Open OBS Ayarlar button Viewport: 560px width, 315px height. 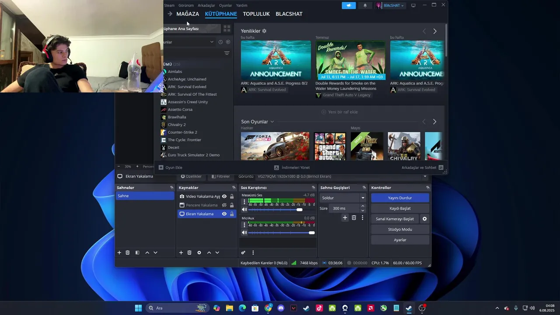point(400,240)
